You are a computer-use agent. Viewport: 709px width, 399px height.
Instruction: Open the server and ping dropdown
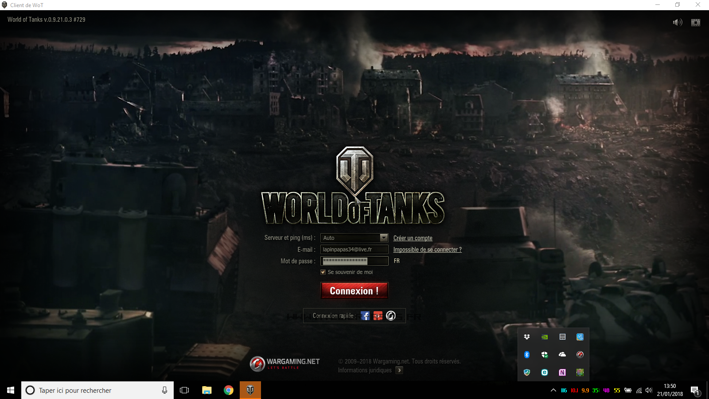(384, 238)
